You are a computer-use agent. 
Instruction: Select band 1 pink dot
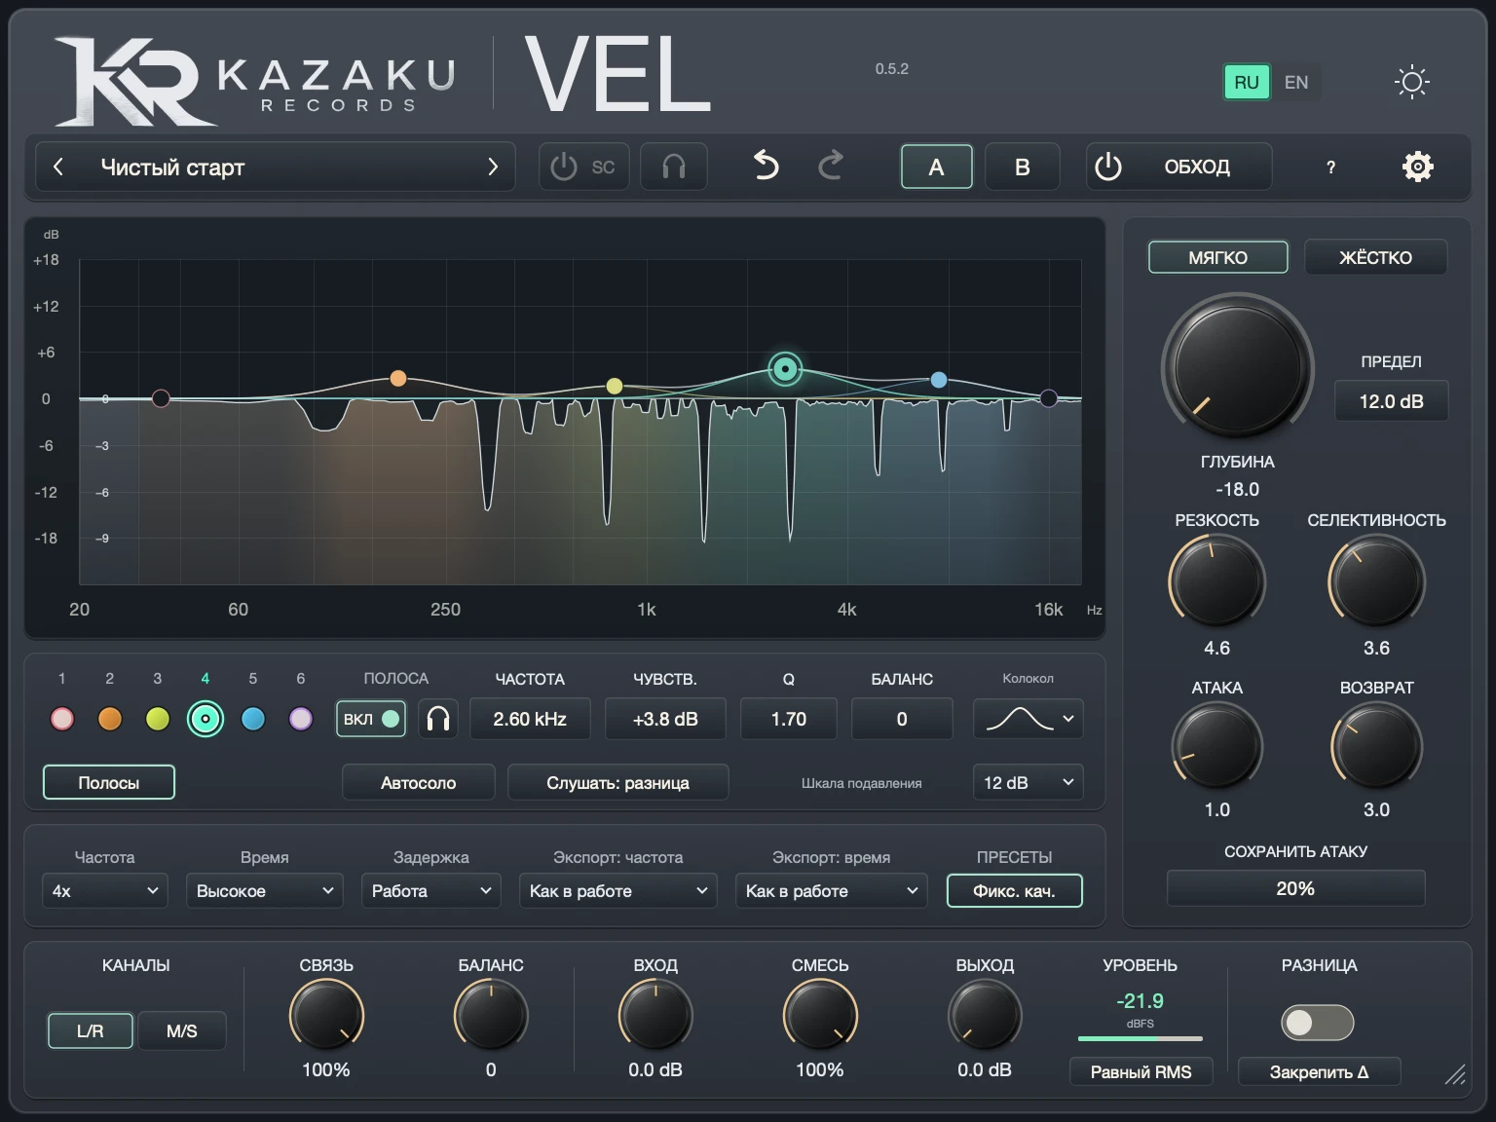(62, 719)
